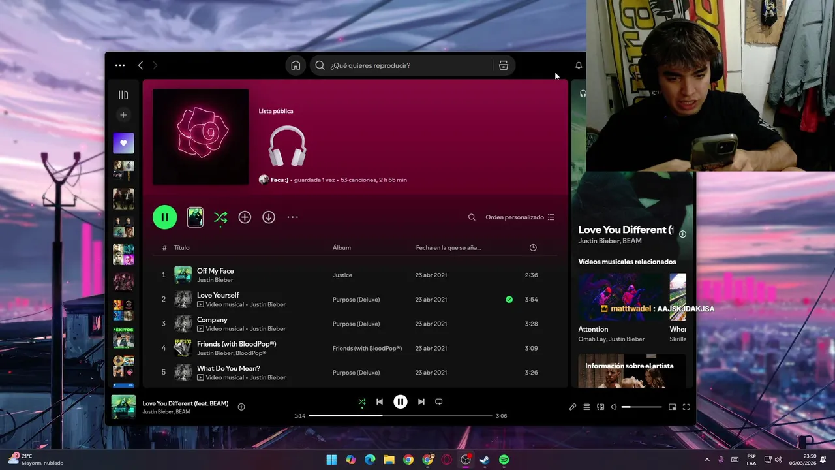Add playlist to library with plus circle
This screenshot has height=470, width=835.
coord(245,217)
